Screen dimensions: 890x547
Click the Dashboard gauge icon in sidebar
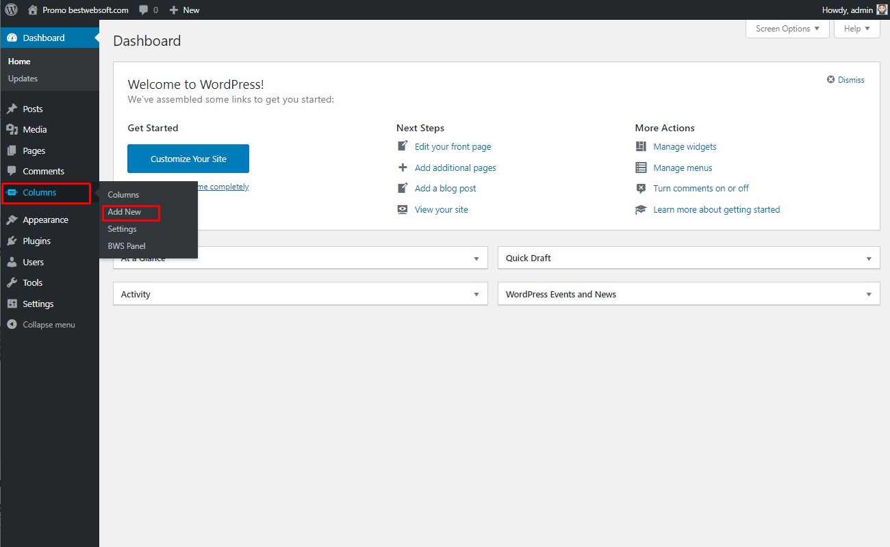[x=12, y=38]
